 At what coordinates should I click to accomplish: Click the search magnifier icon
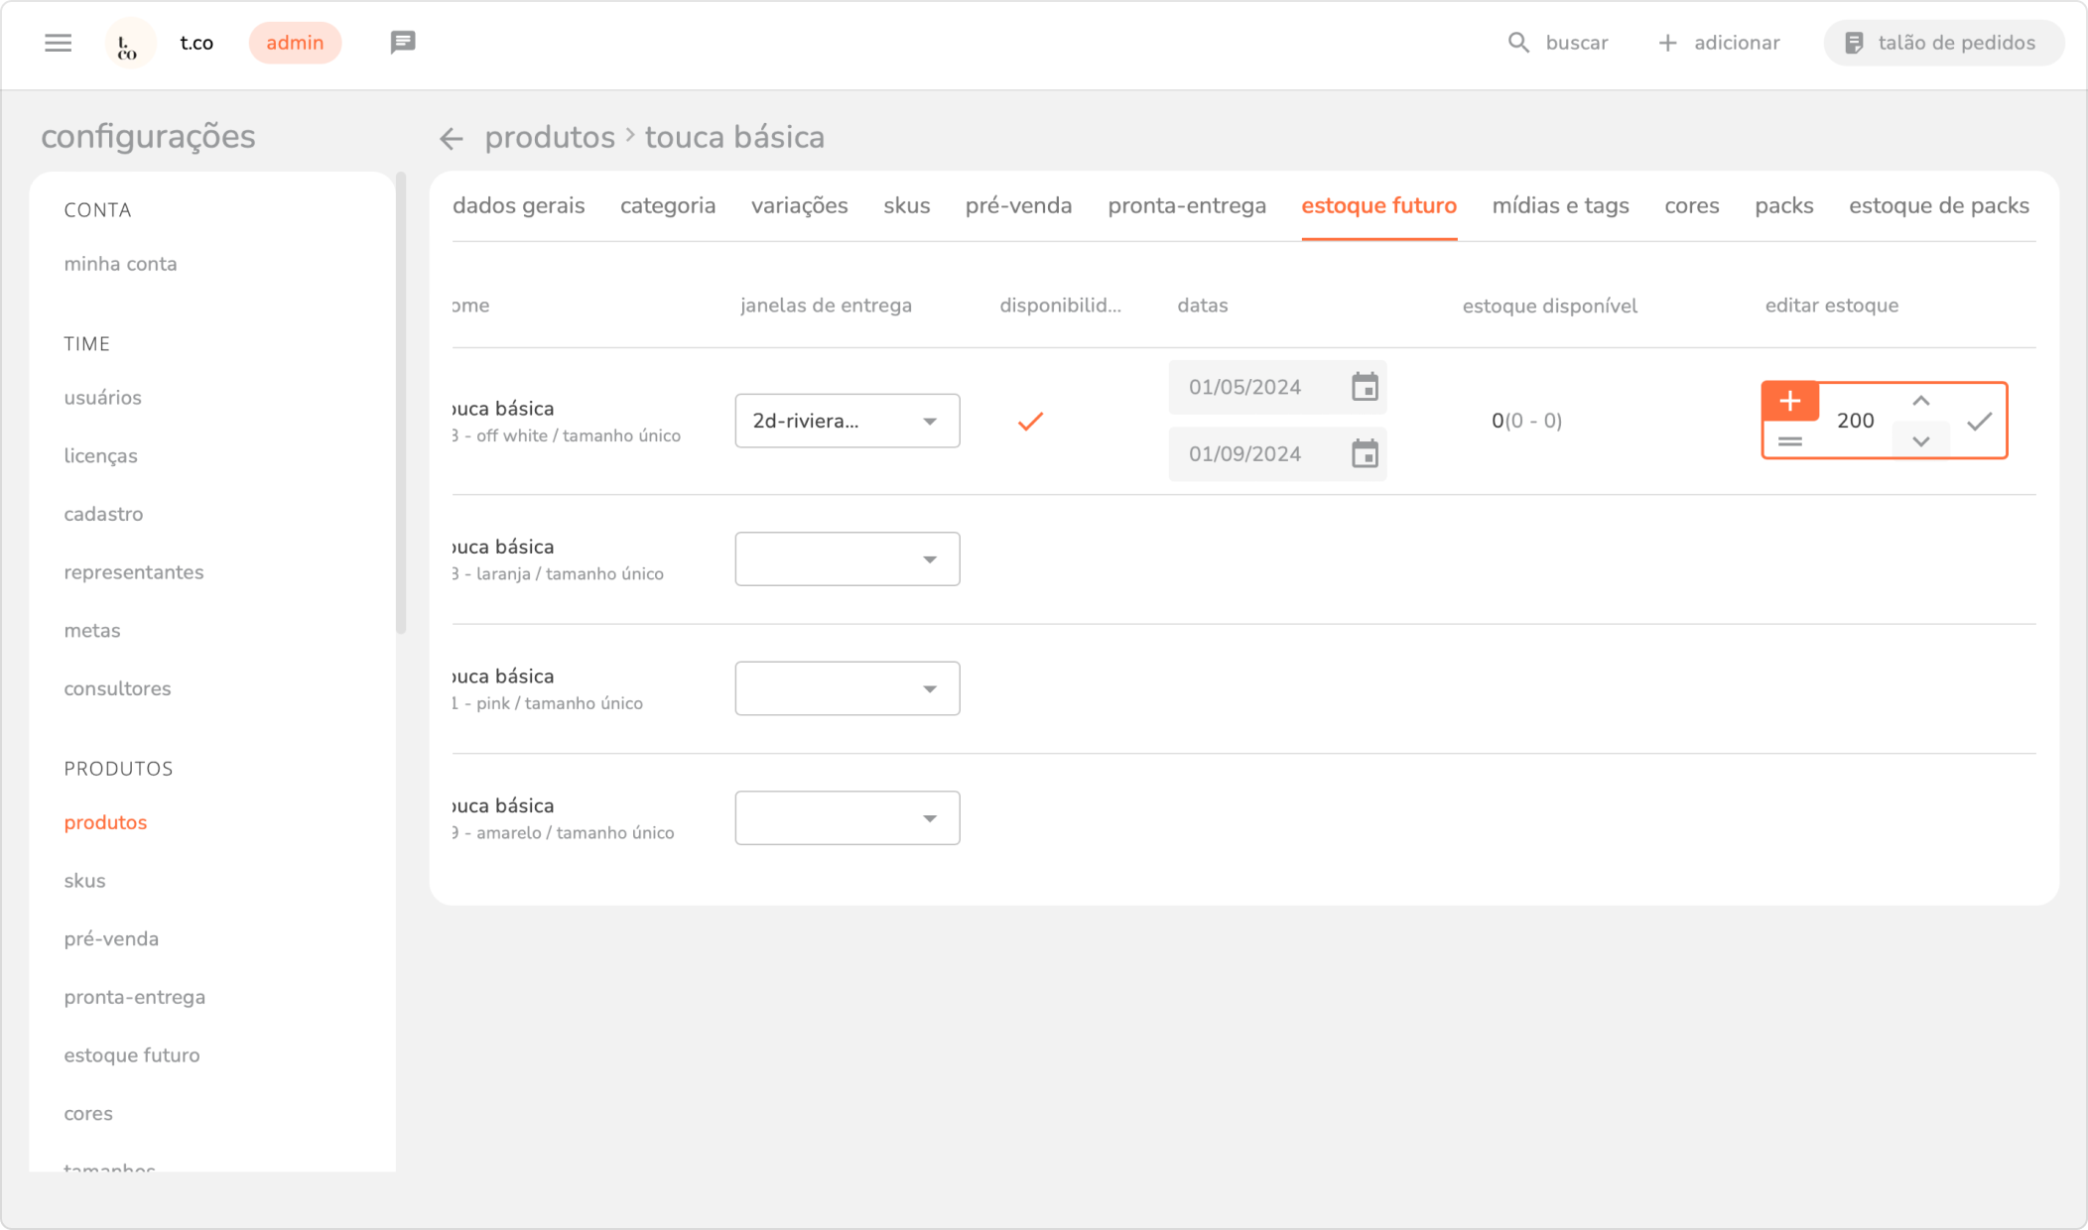point(1518,43)
